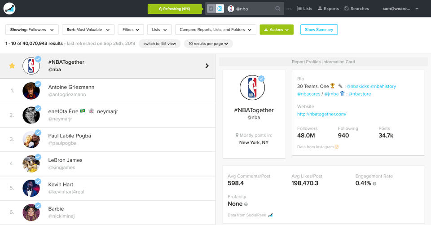
Task: Click the @paulpogba handle
Action: tap(62, 143)
